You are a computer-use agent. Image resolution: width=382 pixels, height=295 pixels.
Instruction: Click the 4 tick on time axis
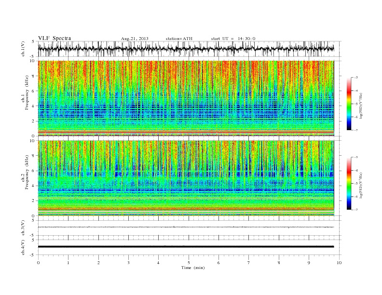(158, 263)
